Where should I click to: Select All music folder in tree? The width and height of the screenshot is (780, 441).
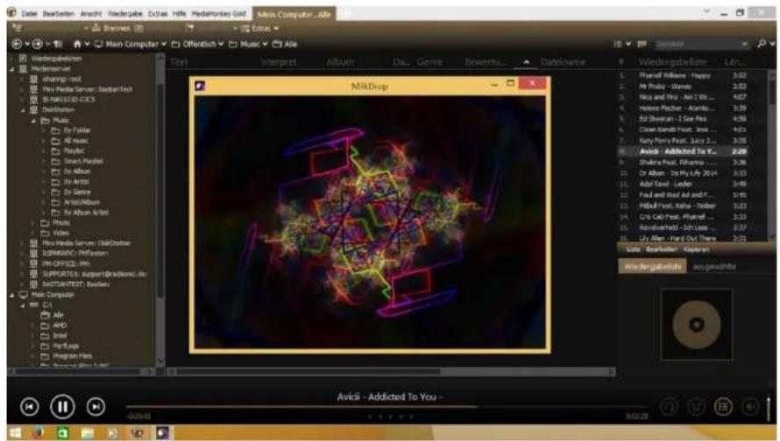pos(75,141)
